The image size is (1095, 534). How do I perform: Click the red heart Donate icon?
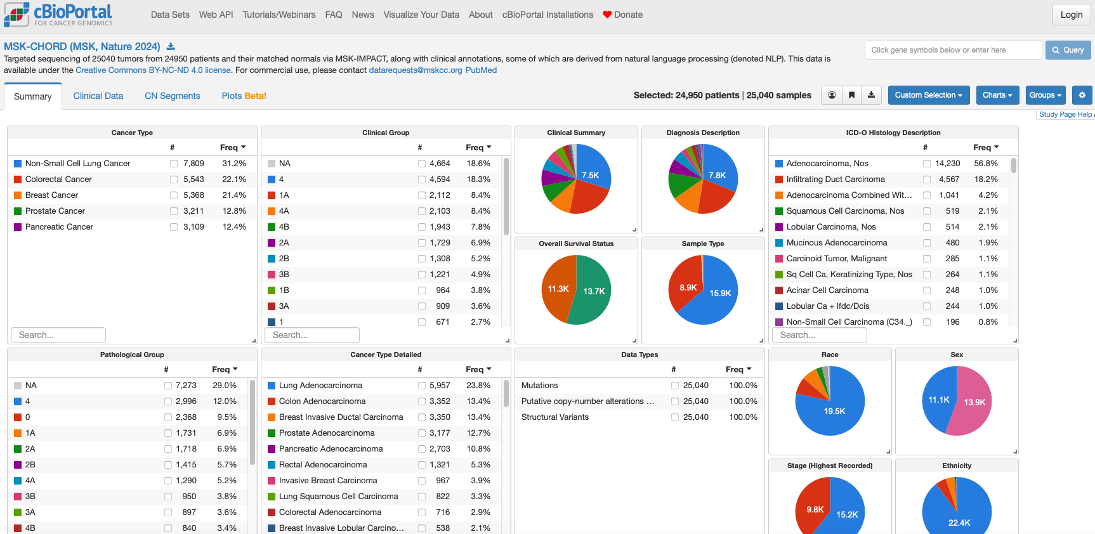point(607,15)
